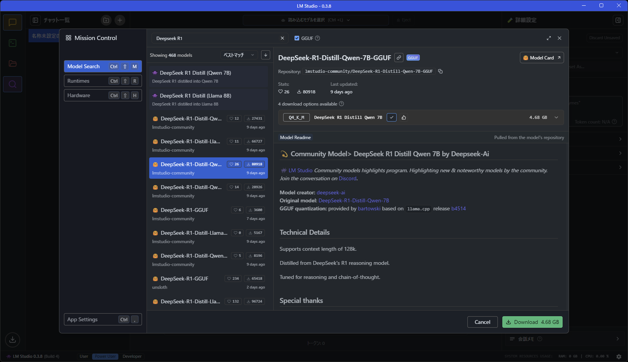The width and height of the screenshot is (628, 362).
Task: Click the Eject button in top bar
Action: pos(404,20)
